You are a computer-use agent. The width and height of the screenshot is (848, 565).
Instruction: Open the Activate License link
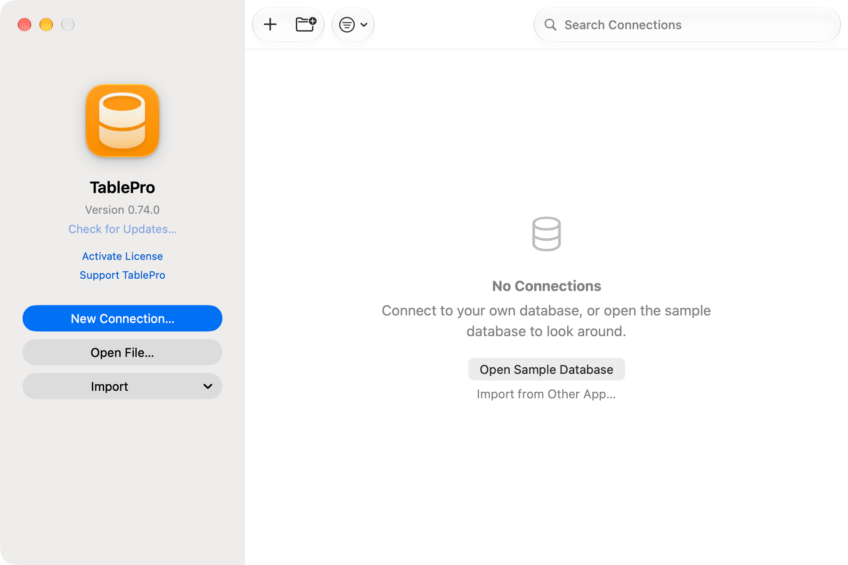[122, 256]
